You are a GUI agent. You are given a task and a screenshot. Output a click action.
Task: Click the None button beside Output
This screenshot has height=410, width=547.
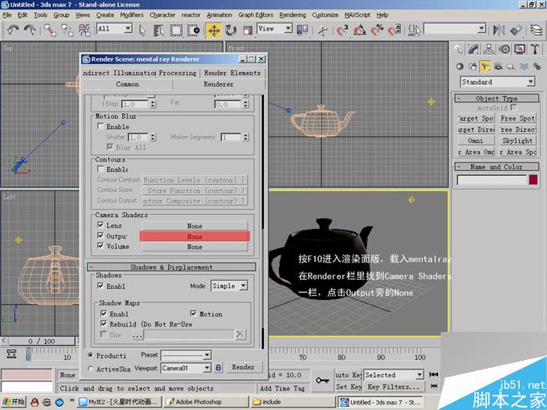pos(195,236)
